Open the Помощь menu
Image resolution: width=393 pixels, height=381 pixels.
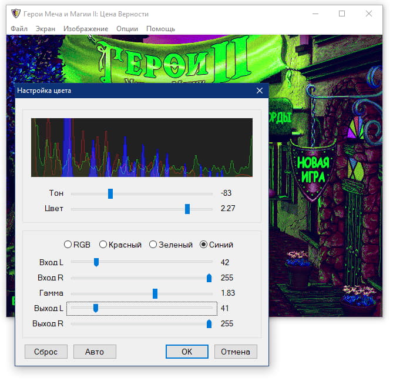click(x=160, y=29)
